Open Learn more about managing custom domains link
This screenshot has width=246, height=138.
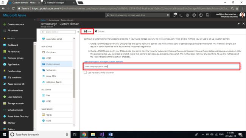[103, 62]
